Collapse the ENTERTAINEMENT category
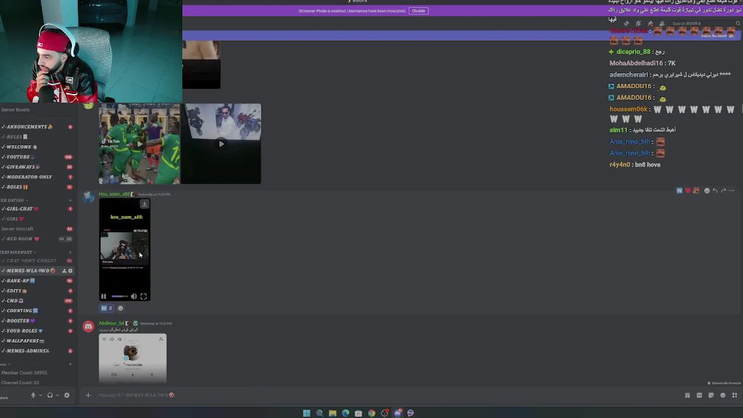This screenshot has width=743, height=418. (x=17, y=253)
